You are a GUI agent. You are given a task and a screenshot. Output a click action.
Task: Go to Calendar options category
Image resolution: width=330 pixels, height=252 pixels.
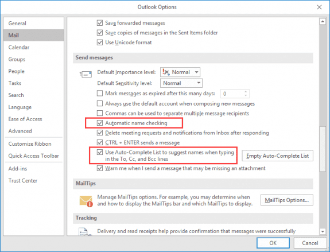[34, 48]
